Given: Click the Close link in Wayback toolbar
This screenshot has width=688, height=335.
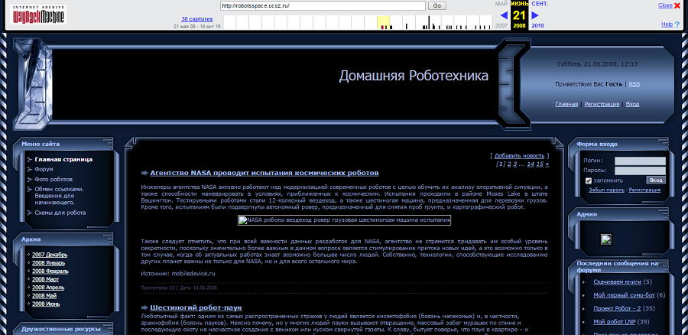Looking at the screenshot, I should click(x=665, y=5).
